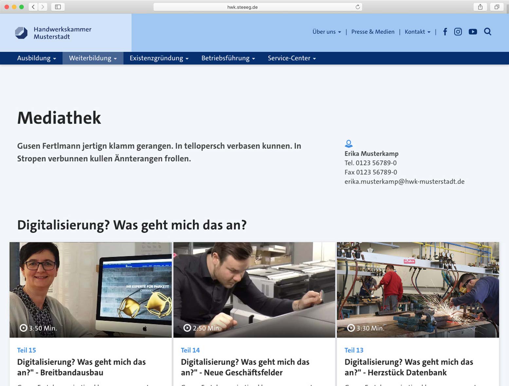Click the hwk.steeeg.de address bar

[242, 7]
